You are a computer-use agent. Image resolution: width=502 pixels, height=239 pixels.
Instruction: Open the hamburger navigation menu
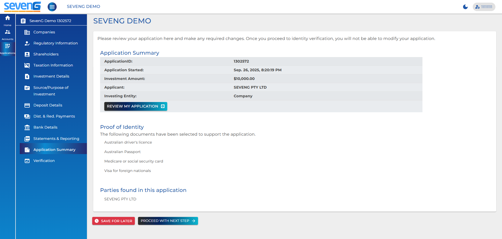point(52,7)
